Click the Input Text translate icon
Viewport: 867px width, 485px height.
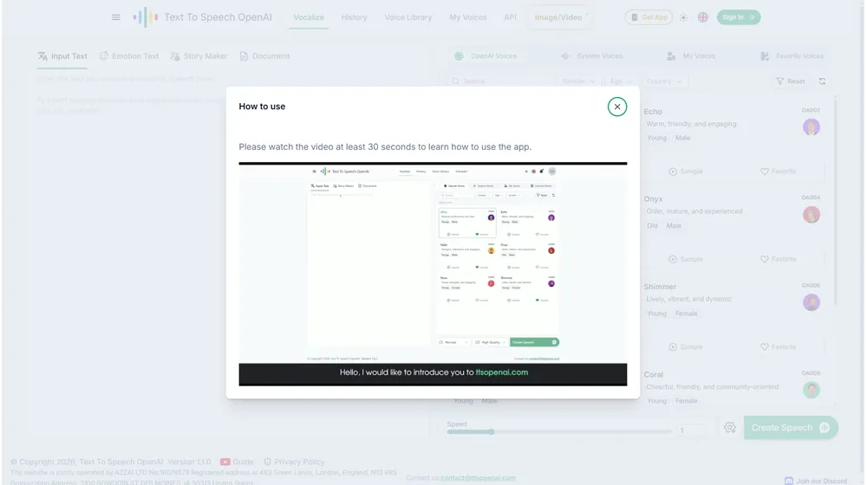click(x=42, y=56)
